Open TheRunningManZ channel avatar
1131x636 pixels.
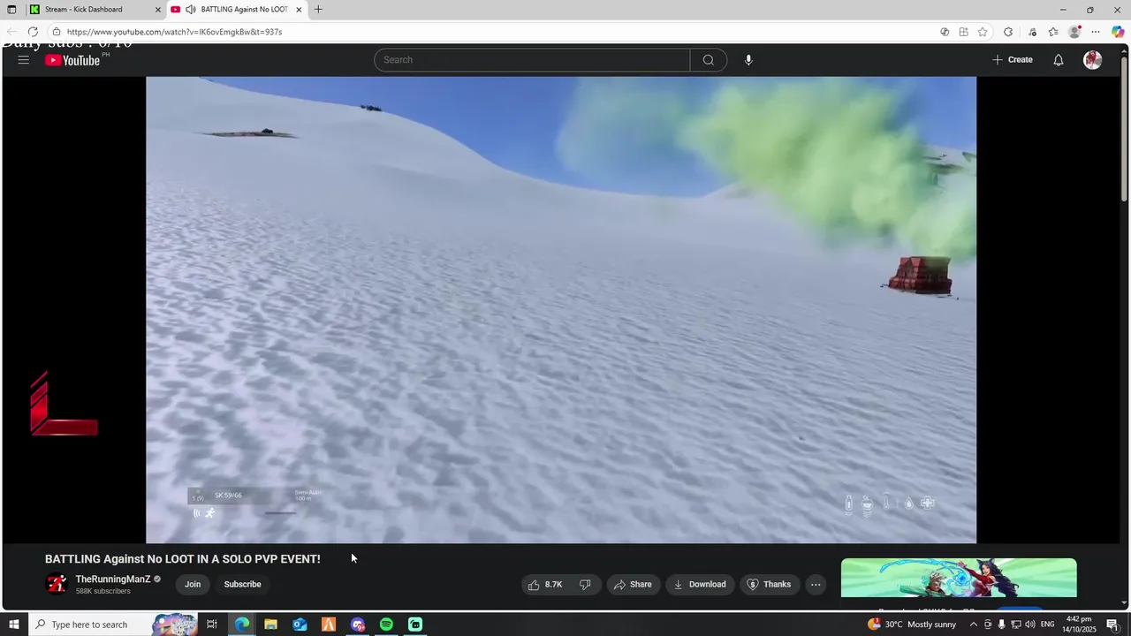[57, 584]
